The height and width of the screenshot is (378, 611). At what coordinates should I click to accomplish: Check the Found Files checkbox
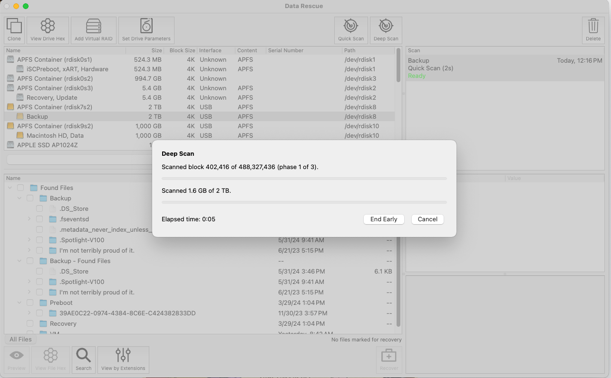(x=20, y=188)
